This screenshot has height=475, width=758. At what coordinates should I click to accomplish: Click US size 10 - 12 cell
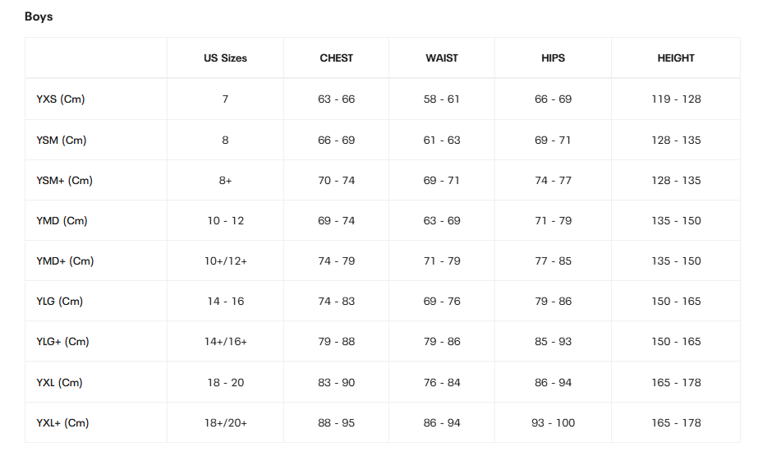point(225,221)
